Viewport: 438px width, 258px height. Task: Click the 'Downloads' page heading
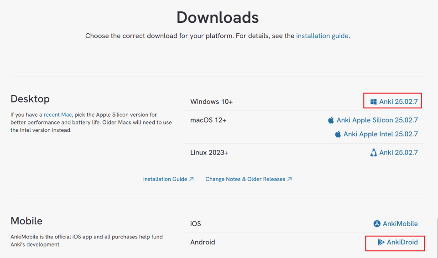point(218,17)
